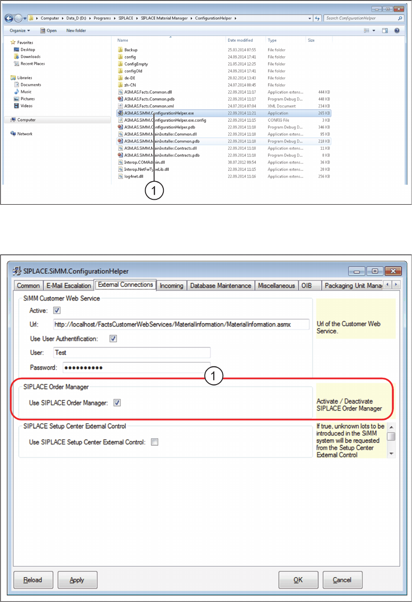Open Videos library in sidebar

coord(23,106)
